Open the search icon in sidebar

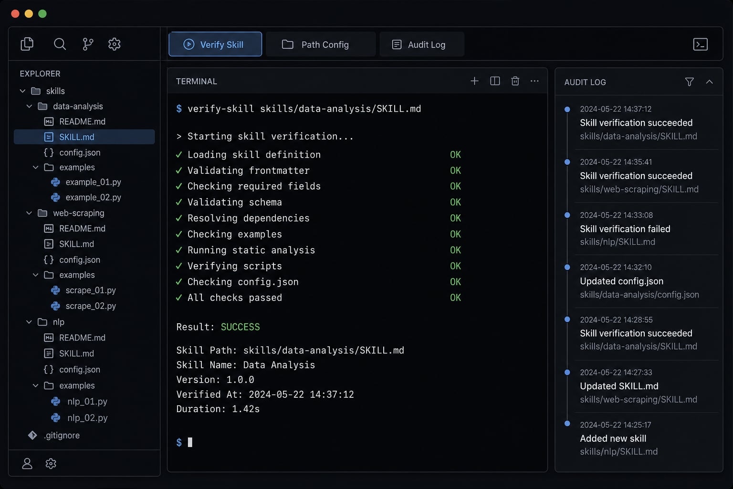[x=60, y=44]
